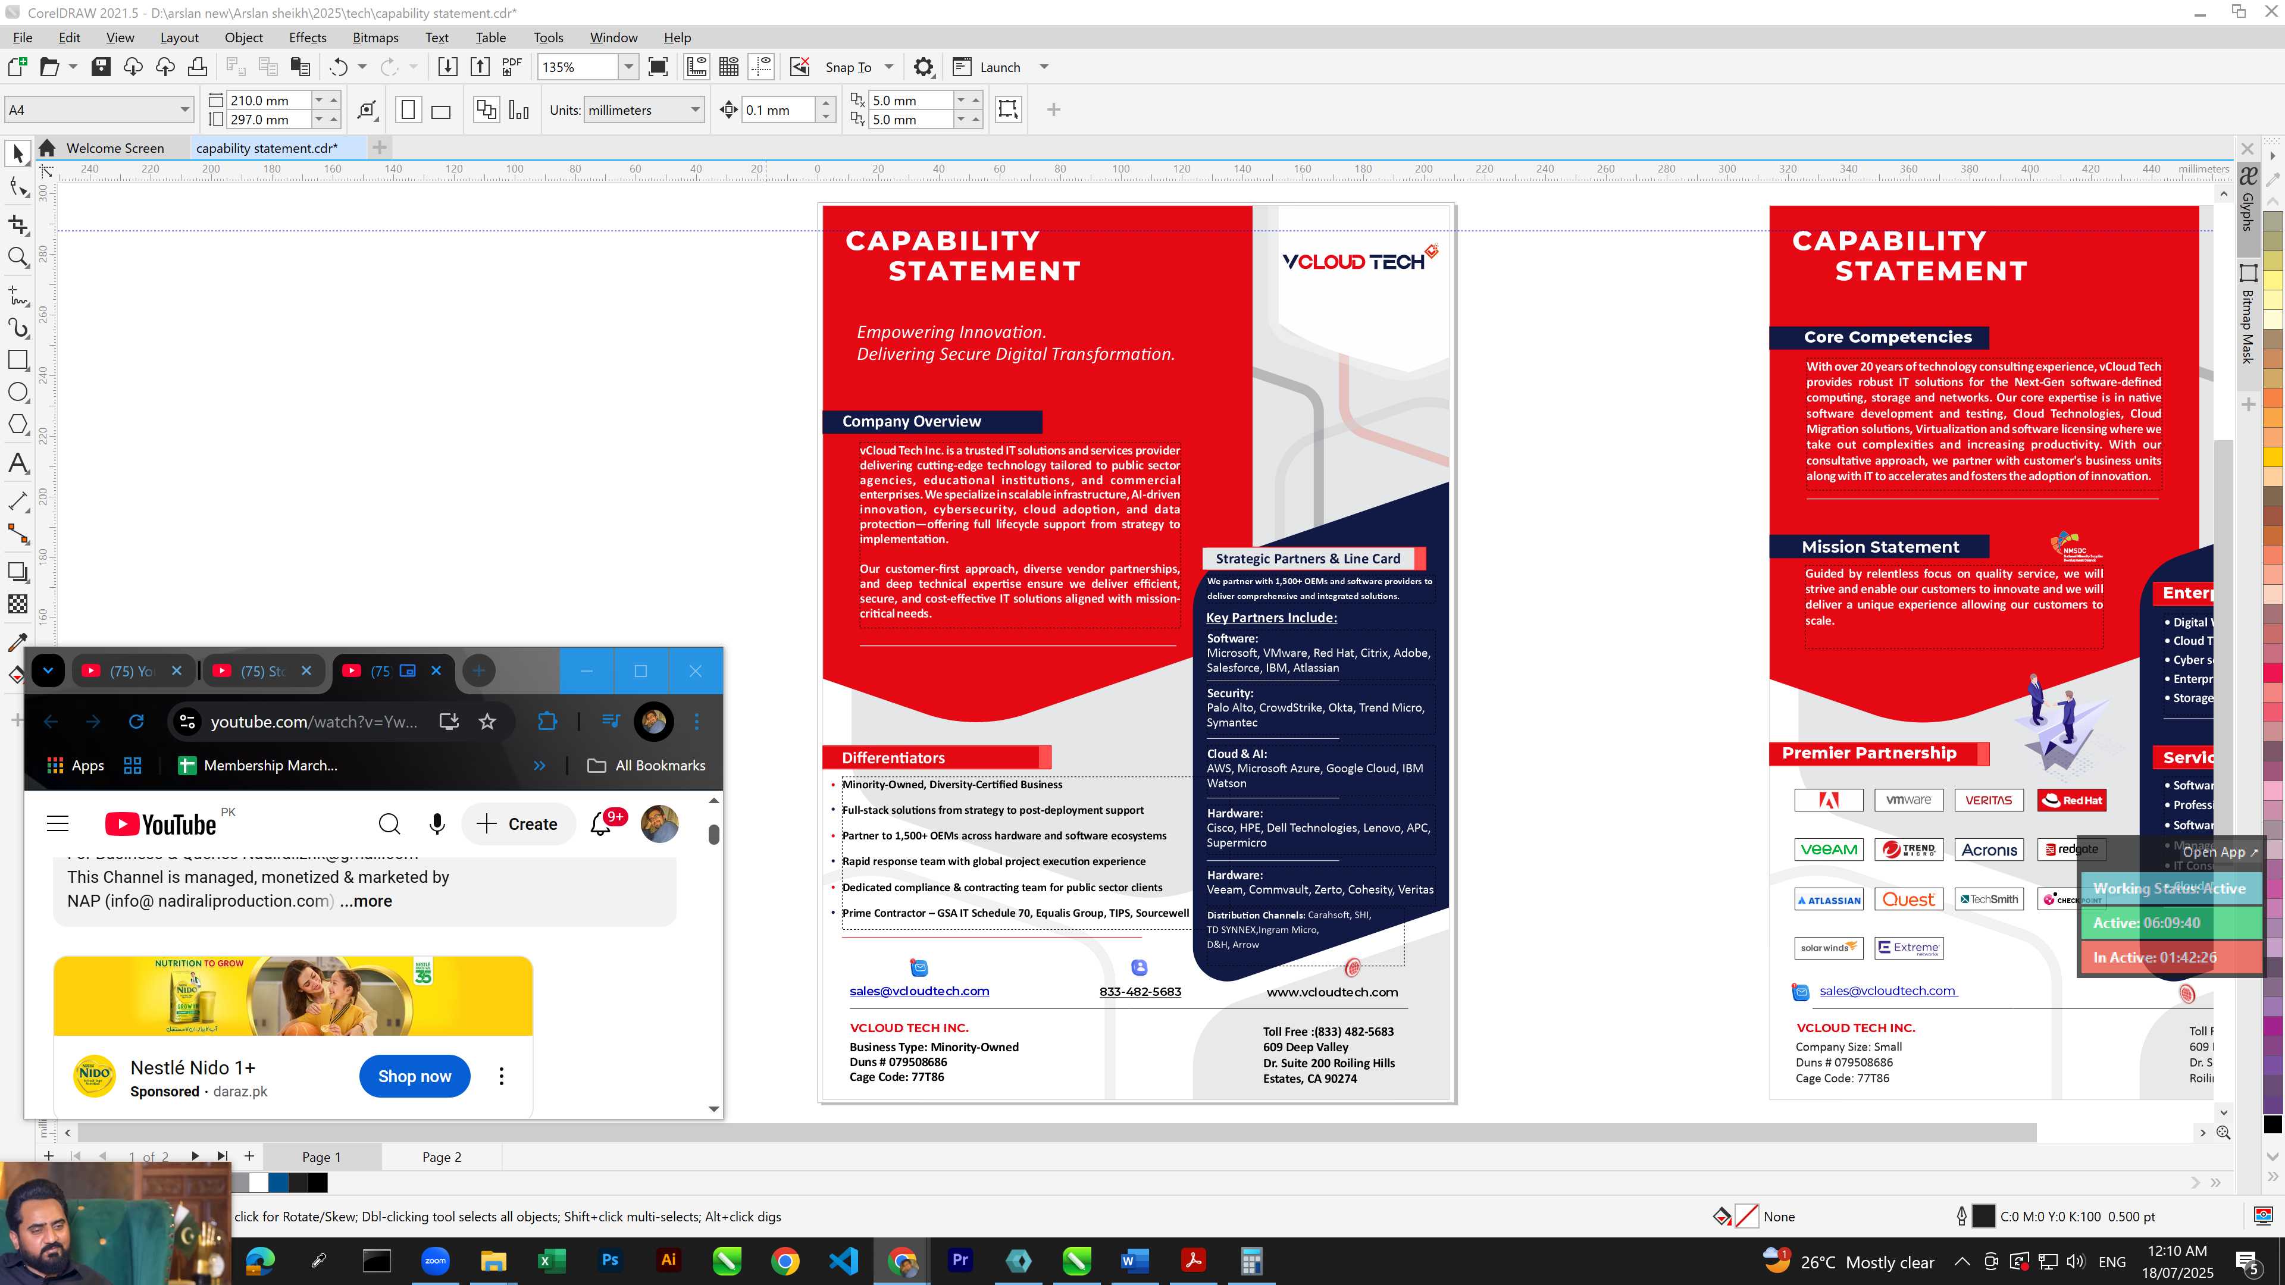Pick the white swatch in document palette
This screenshot has height=1285, width=2285.
pos(259,1183)
